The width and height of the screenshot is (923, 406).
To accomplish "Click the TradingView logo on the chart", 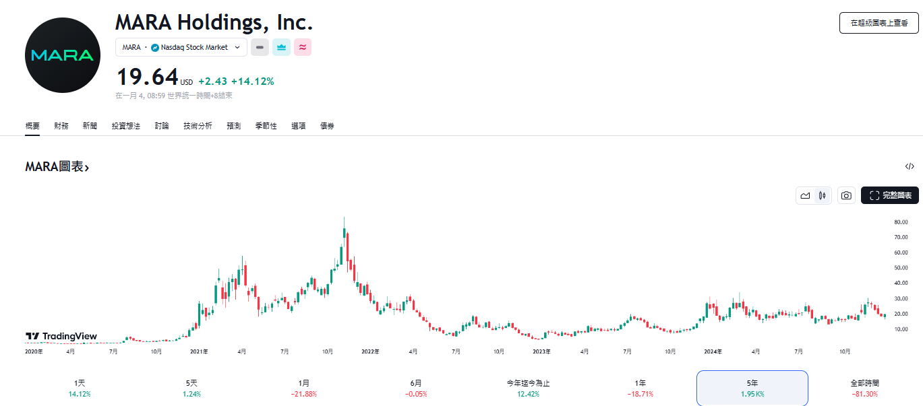I will pos(61,335).
